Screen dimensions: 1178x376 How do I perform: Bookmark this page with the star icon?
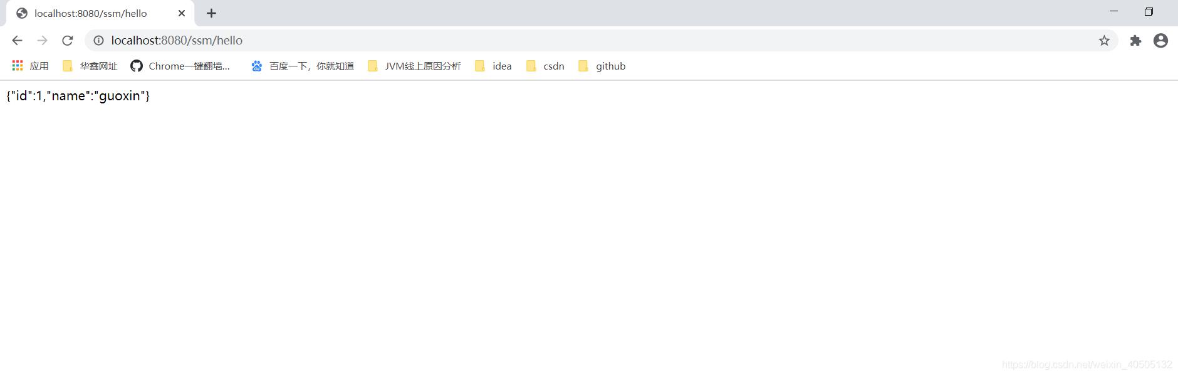click(1104, 40)
